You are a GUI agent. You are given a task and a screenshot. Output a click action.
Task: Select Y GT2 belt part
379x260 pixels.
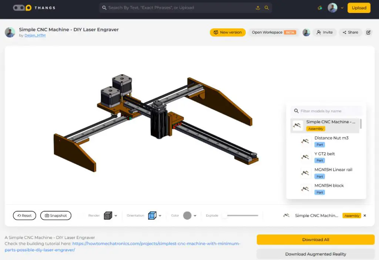point(324,154)
